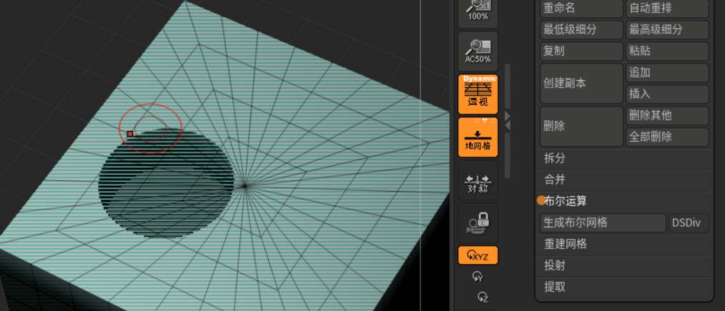The height and width of the screenshot is (311, 725).
Task: Click the 重命名 rename button
Action: click(582, 9)
